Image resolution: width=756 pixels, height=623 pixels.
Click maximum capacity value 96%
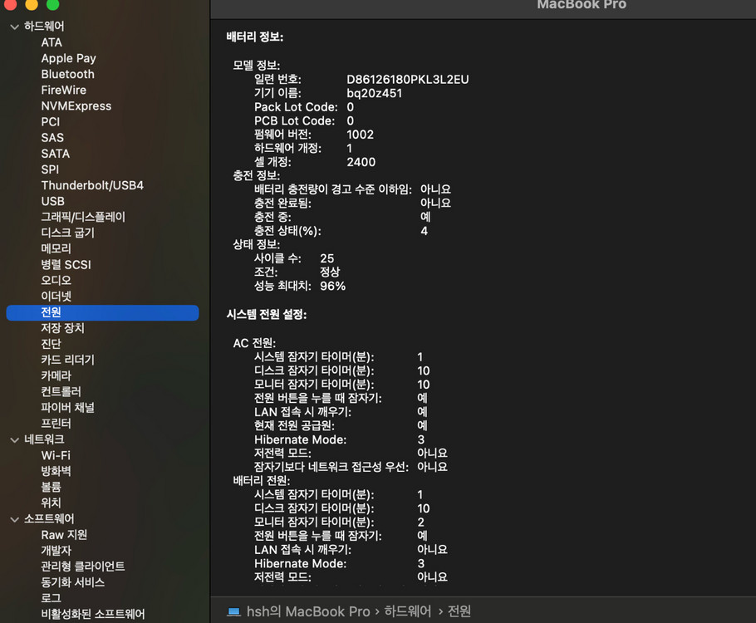[332, 286]
